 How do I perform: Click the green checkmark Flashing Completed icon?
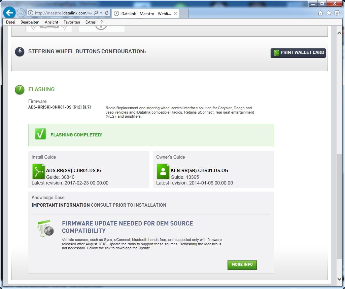[x=40, y=134]
